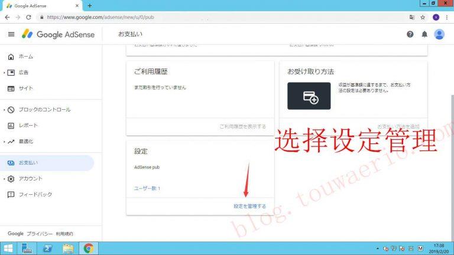454x255 pixels.
Task: Open a new browser tab
Action: [x=90, y=5]
